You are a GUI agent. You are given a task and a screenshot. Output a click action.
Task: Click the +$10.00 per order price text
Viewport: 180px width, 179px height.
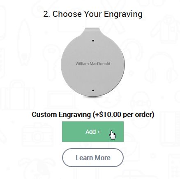click(x=123, y=115)
